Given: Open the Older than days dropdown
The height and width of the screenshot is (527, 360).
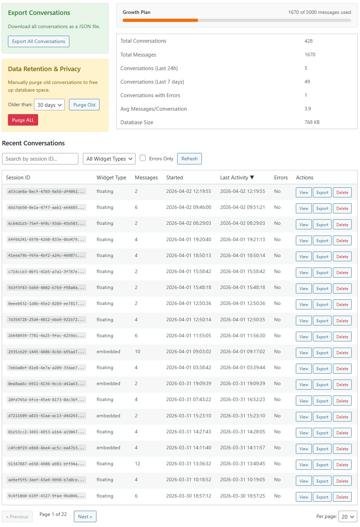Looking at the screenshot, I should point(50,105).
